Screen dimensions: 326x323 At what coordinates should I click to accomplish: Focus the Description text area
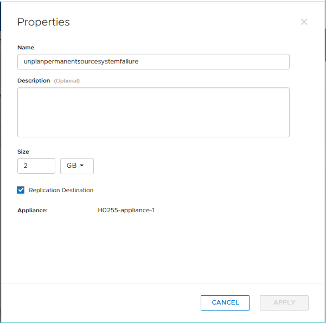point(153,112)
